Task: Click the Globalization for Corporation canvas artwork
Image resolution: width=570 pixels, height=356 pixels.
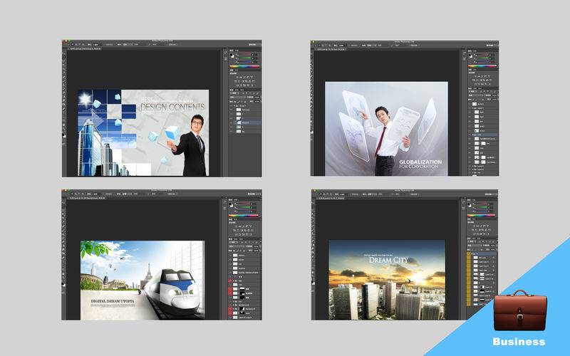Action: click(x=386, y=129)
